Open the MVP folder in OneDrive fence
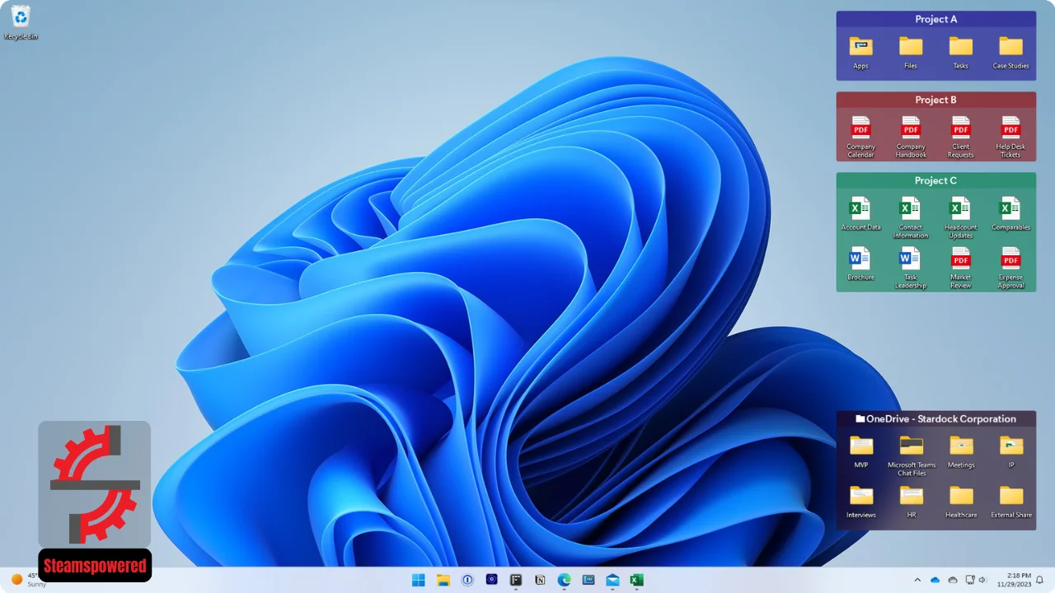The image size is (1055, 593). tap(861, 452)
